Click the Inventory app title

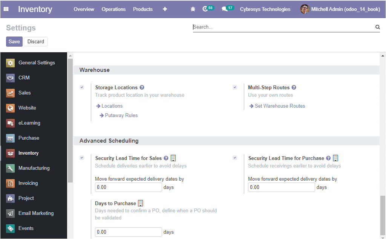(35, 9)
